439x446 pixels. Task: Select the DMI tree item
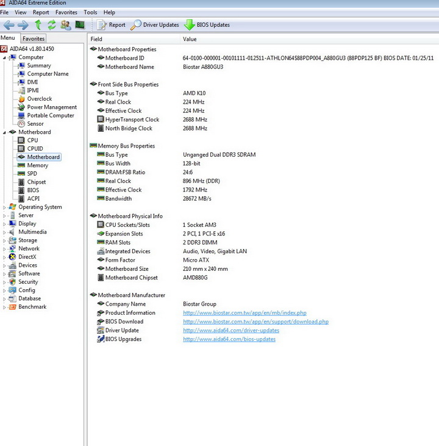(x=32, y=82)
